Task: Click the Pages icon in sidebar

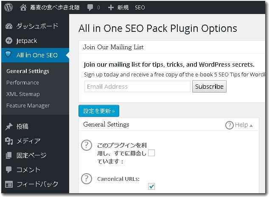Action: [8, 155]
